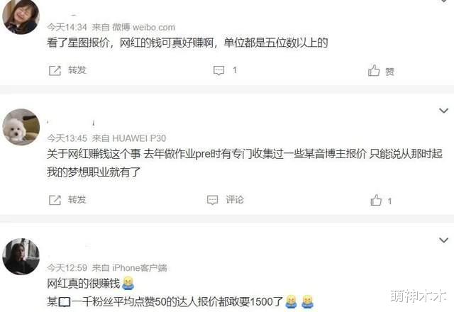The image size is (454, 312).
Task: Expand options chevron on the 12:59 post
Action: point(443,240)
